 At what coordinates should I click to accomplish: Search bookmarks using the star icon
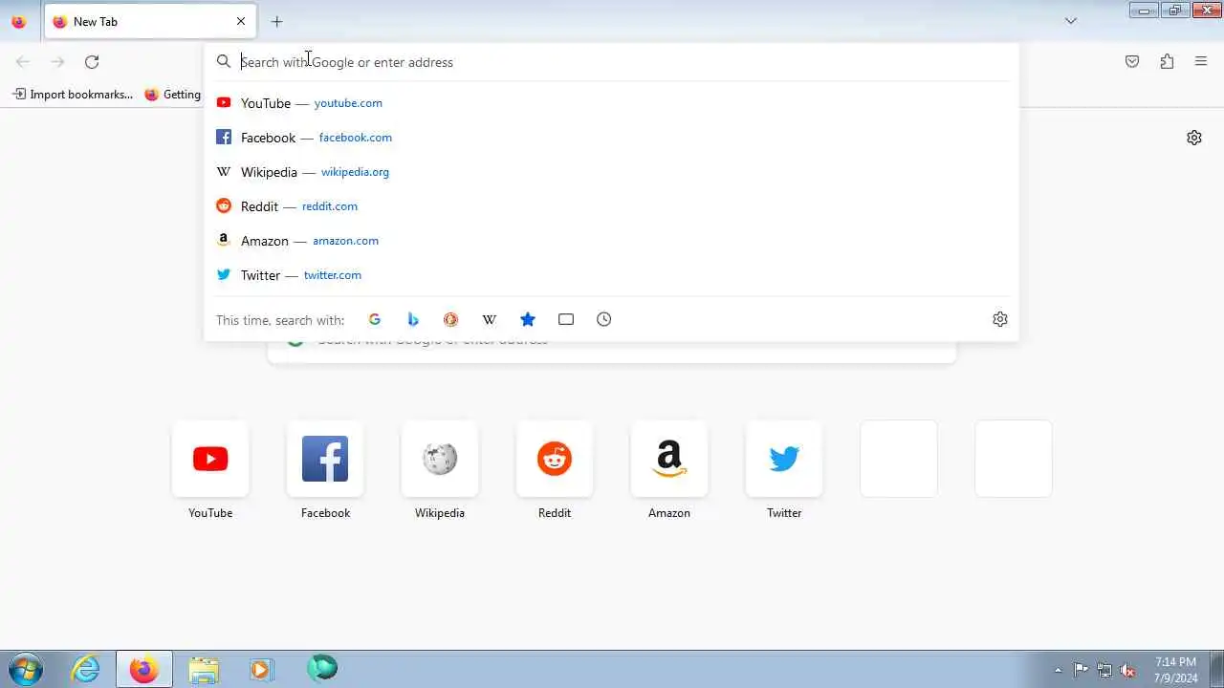pyautogui.click(x=528, y=319)
